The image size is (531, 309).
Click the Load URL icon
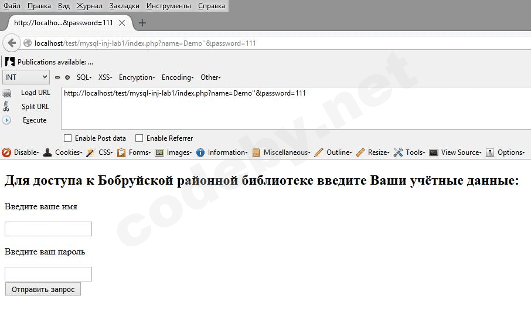pos(6,93)
